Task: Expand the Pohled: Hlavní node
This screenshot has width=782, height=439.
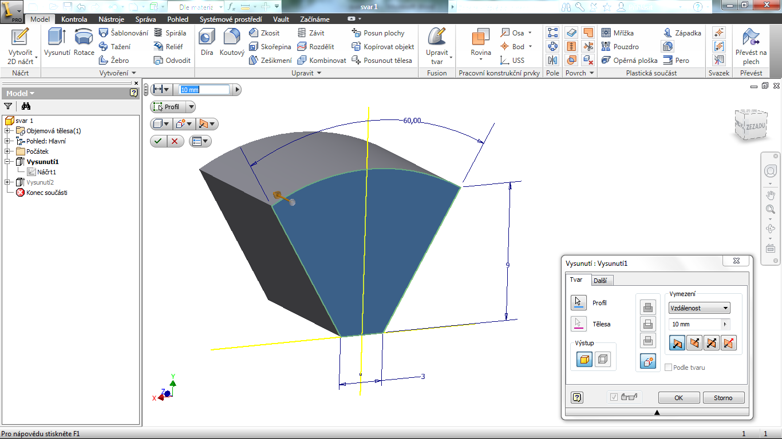Action: [x=7, y=141]
